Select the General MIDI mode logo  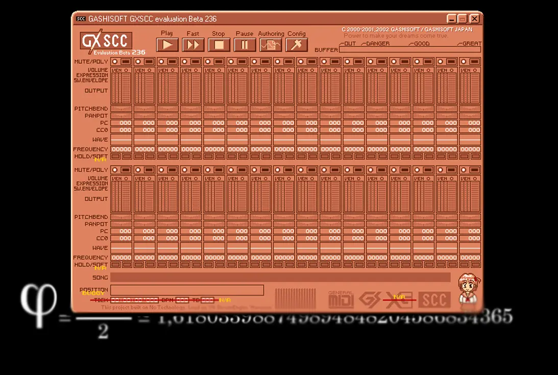click(x=341, y=299)
